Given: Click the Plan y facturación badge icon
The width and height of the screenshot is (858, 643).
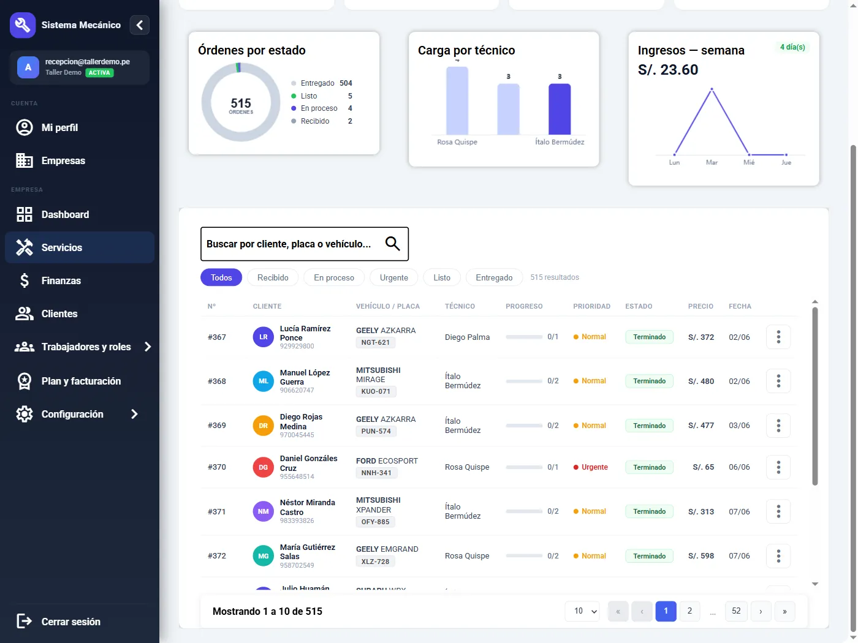Looking at the screenshot, I should click(25, 381).
